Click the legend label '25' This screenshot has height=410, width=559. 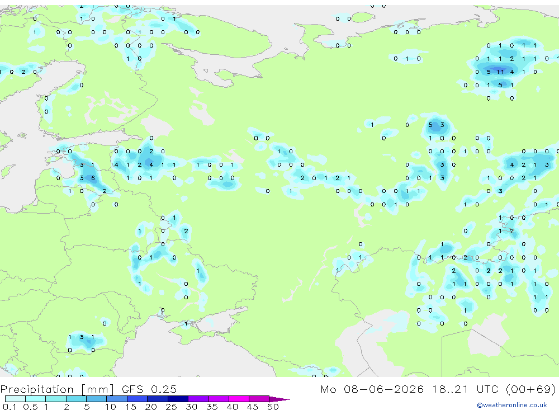click(x=172, y=407)
